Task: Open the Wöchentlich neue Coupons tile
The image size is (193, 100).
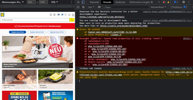Action: tap(56, 95)
